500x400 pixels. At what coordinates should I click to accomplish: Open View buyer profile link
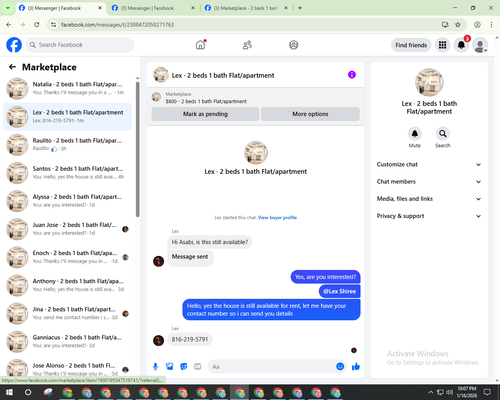coord(277,218)
